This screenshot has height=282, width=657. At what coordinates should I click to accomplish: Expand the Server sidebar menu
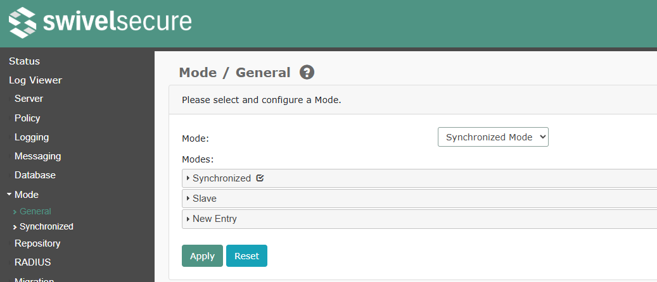click(x=29, y=99)
